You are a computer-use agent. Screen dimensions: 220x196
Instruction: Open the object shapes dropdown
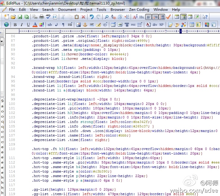pos(183,25)
